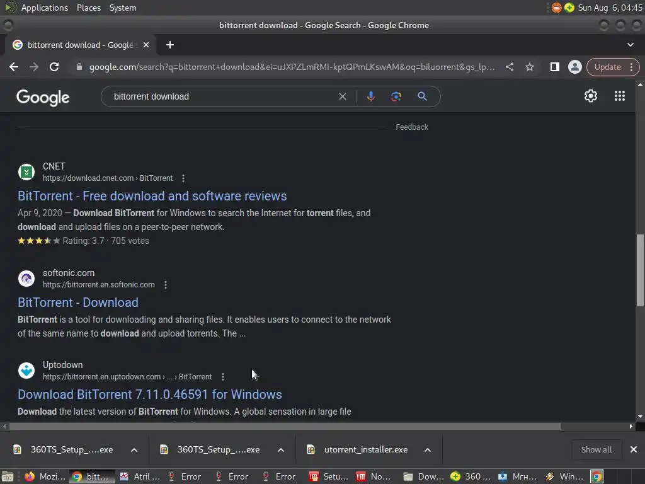Open Download BitTorrent 7.11.0.46591 for Windows
645x484 pixels.
(150, 395)
